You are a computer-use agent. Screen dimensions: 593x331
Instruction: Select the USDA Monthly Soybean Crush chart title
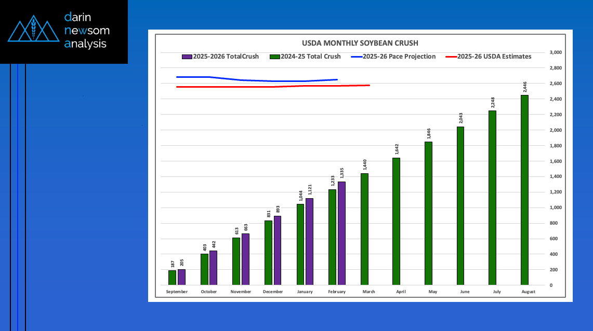360,43
